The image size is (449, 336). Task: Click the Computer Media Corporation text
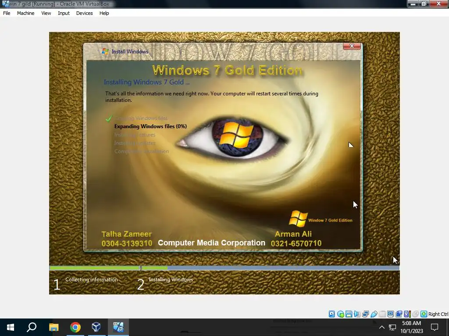click(212, 243)
